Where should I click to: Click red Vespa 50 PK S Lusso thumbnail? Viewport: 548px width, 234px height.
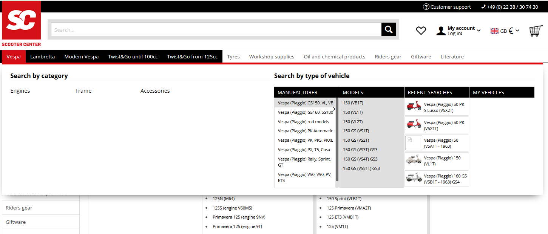click(x=414, y=107)
